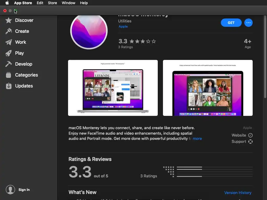Close the App Store window

coord(5,11)
